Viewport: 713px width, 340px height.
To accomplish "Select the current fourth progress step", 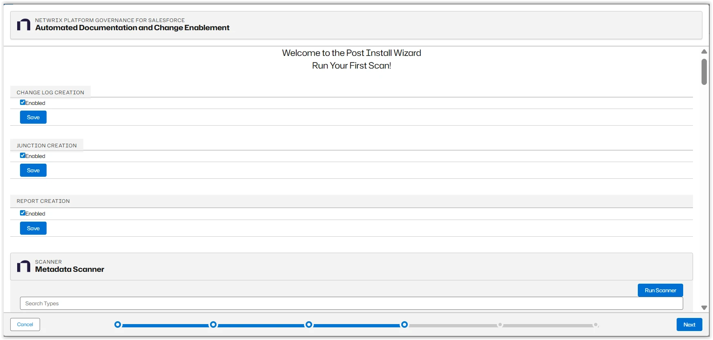I will (x=405, y=325).
